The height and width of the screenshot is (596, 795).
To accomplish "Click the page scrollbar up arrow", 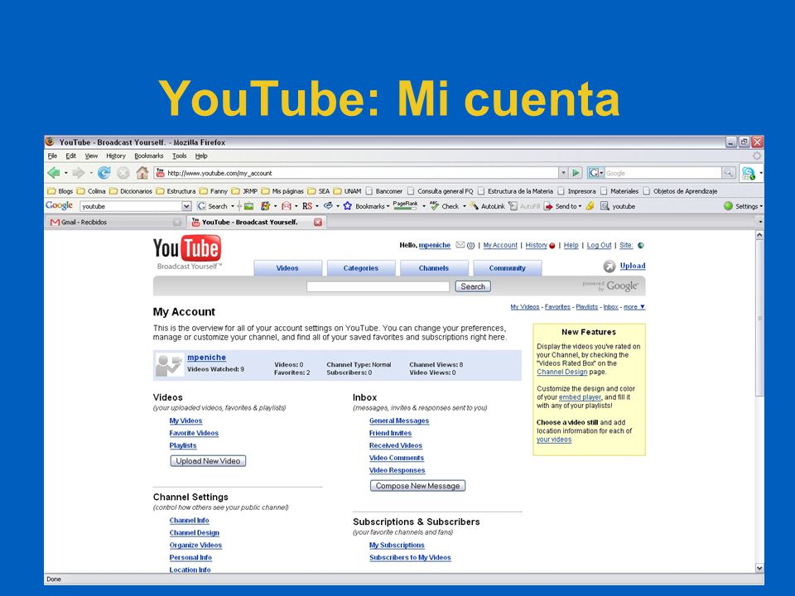I will [759, 235].
